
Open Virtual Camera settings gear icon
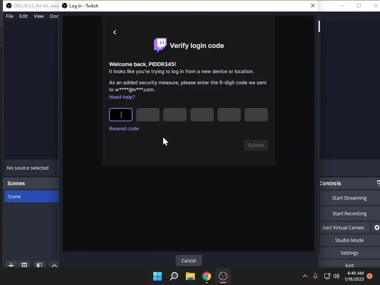point(377,227)
